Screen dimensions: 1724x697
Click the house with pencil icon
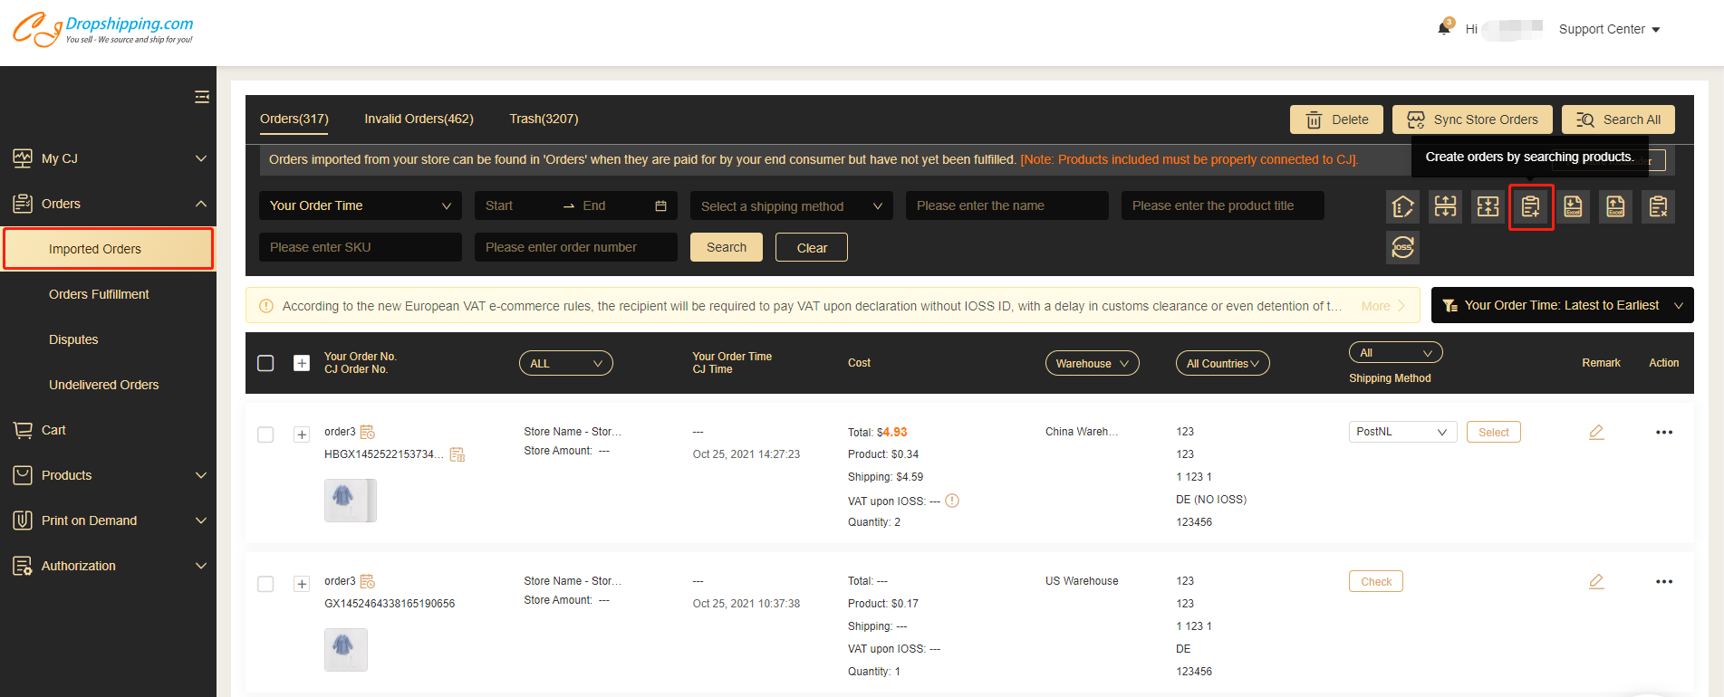pos(1402,207)
